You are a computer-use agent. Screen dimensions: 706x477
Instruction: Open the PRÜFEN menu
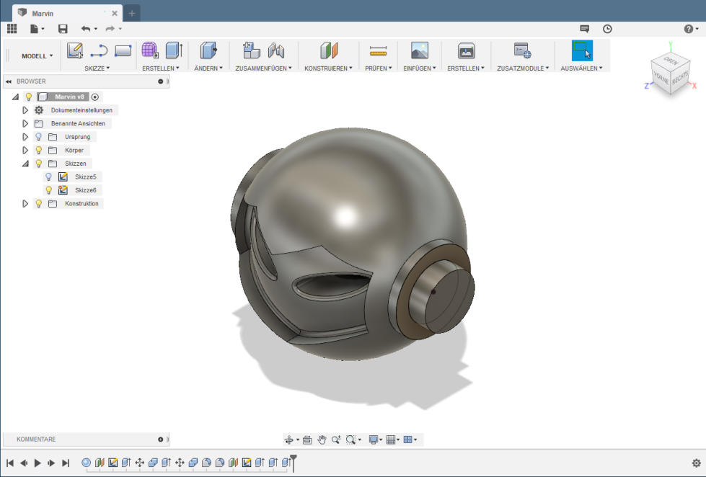point(378,68)
